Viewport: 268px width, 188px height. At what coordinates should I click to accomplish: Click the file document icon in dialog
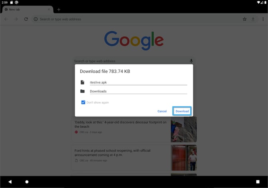[x=82, y=82]
